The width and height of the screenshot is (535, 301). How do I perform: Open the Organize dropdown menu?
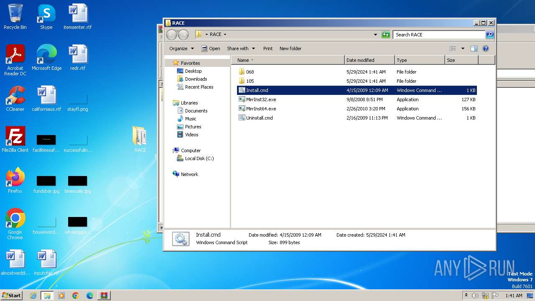[x=181, y=48]
